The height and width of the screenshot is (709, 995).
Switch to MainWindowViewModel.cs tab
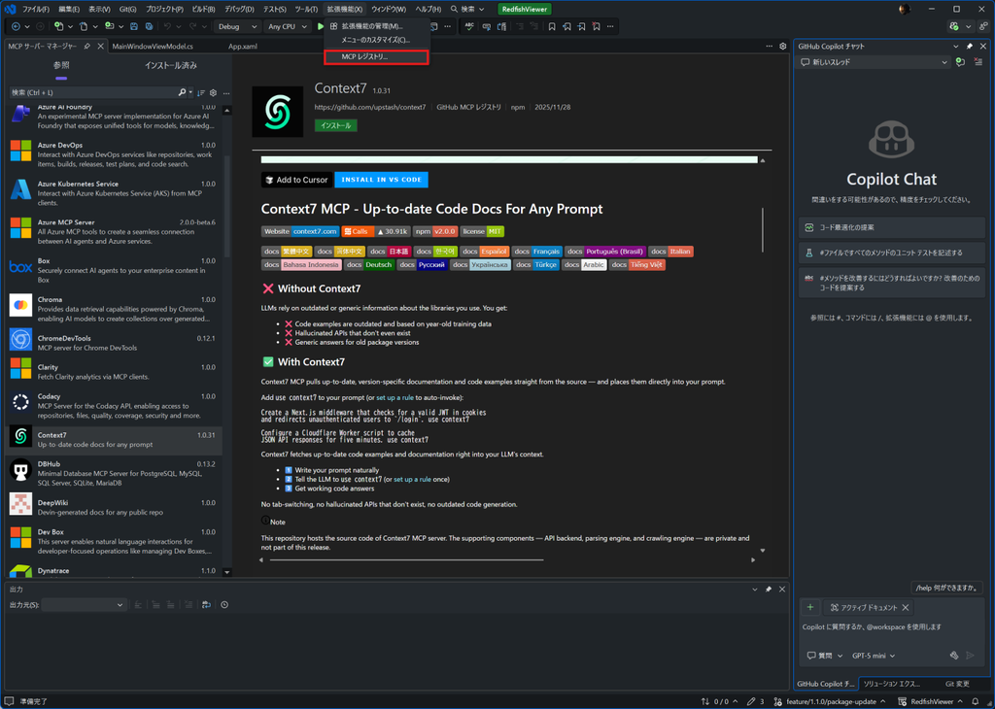(x=153, y=47)
